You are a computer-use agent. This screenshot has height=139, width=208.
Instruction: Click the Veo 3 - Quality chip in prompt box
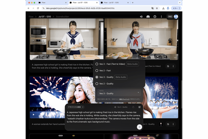[x=121, y=107]
